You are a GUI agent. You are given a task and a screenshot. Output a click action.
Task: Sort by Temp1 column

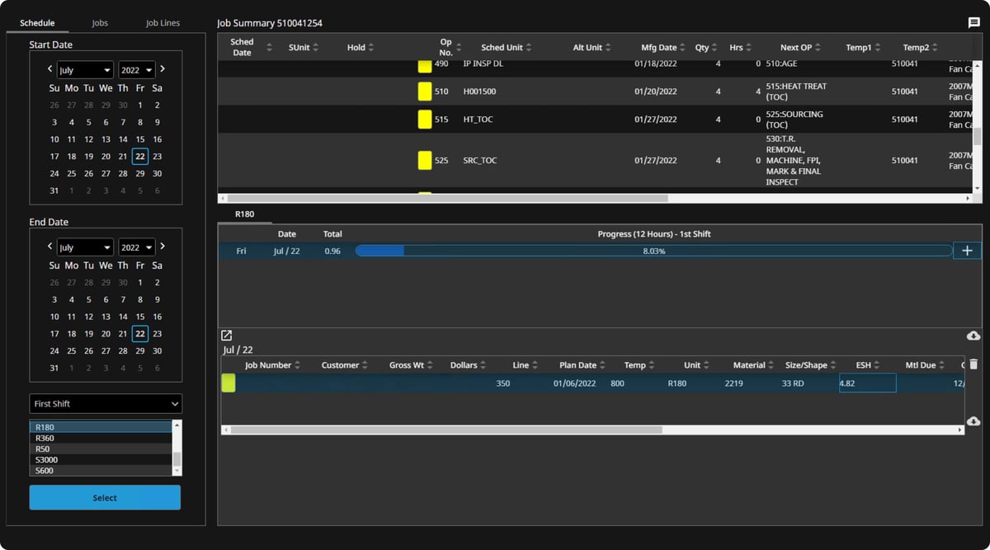[878, 48]
